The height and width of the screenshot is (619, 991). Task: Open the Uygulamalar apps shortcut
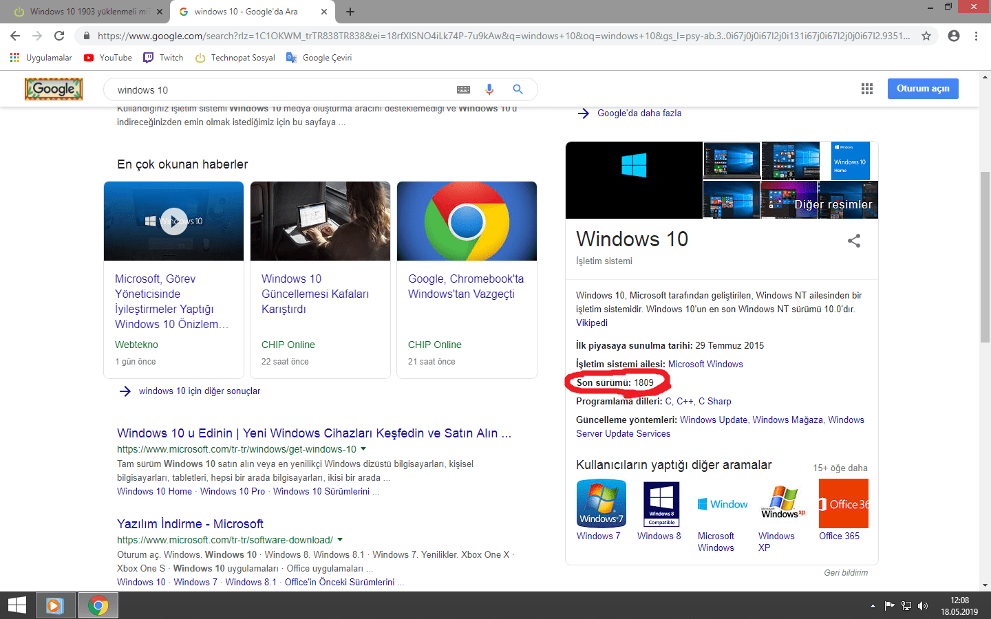pyautogui.click(x=41, y=58)
